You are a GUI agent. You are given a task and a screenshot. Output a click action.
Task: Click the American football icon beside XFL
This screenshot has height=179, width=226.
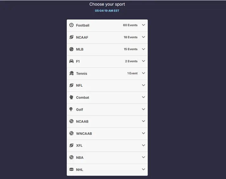point(71,145)
